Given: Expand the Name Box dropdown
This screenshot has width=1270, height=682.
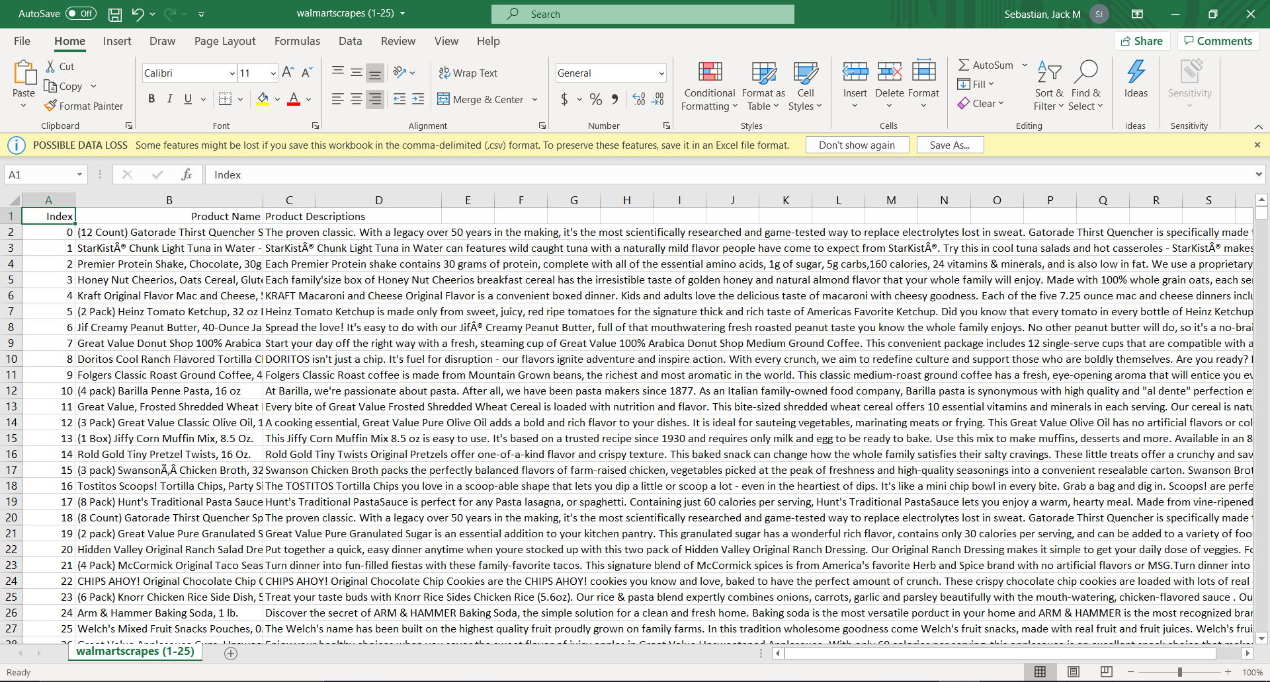Looking at the screenshot, I should click(79, 174).
